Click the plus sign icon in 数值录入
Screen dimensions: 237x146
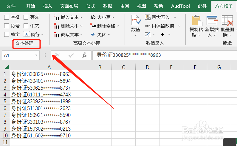click(162, 34)
